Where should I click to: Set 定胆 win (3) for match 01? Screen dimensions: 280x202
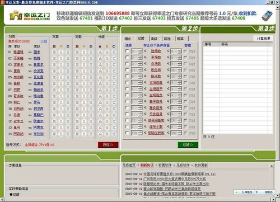coord(77,52)
